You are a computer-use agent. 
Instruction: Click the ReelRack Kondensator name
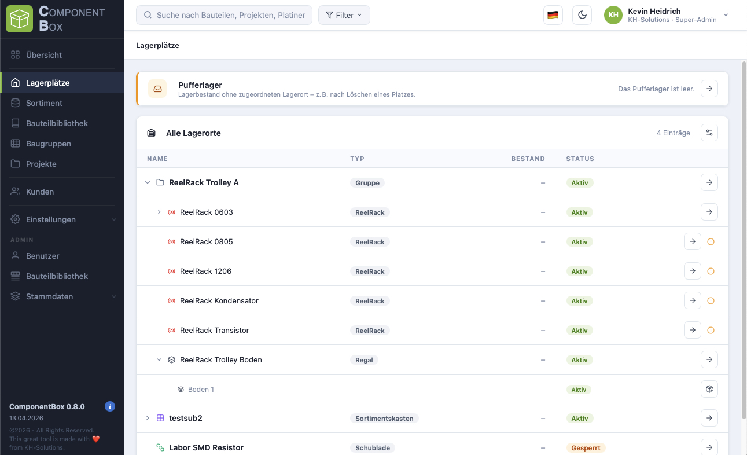tap(219, 300)
